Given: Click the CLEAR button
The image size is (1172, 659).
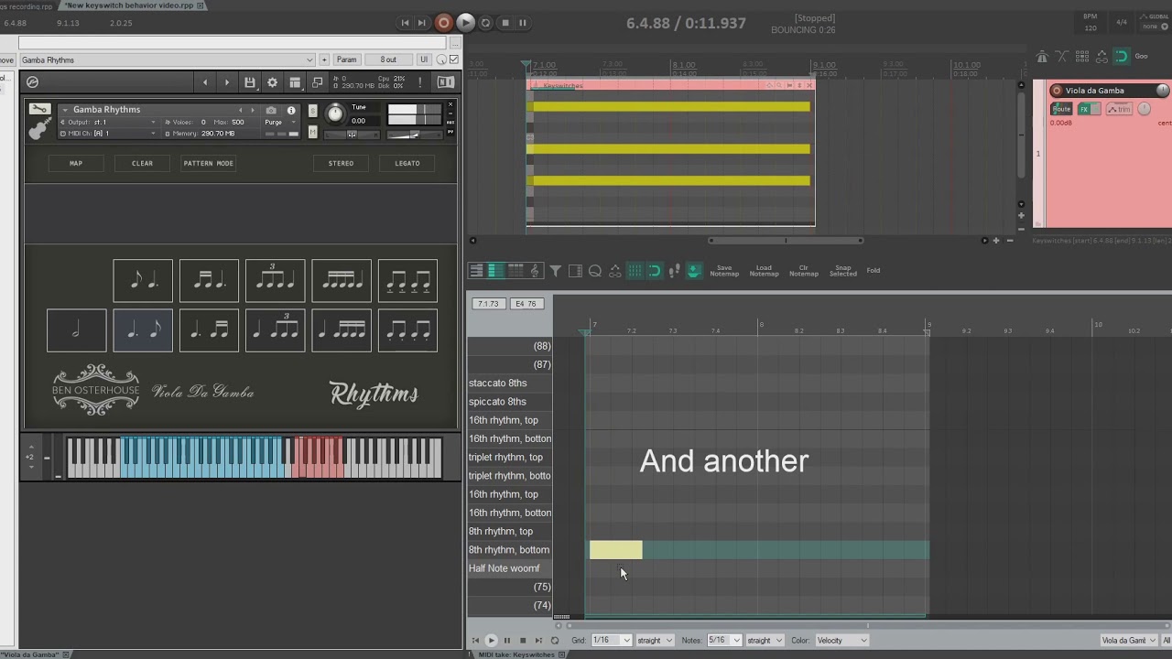Looking at the screenshot, I should point(142,163).
